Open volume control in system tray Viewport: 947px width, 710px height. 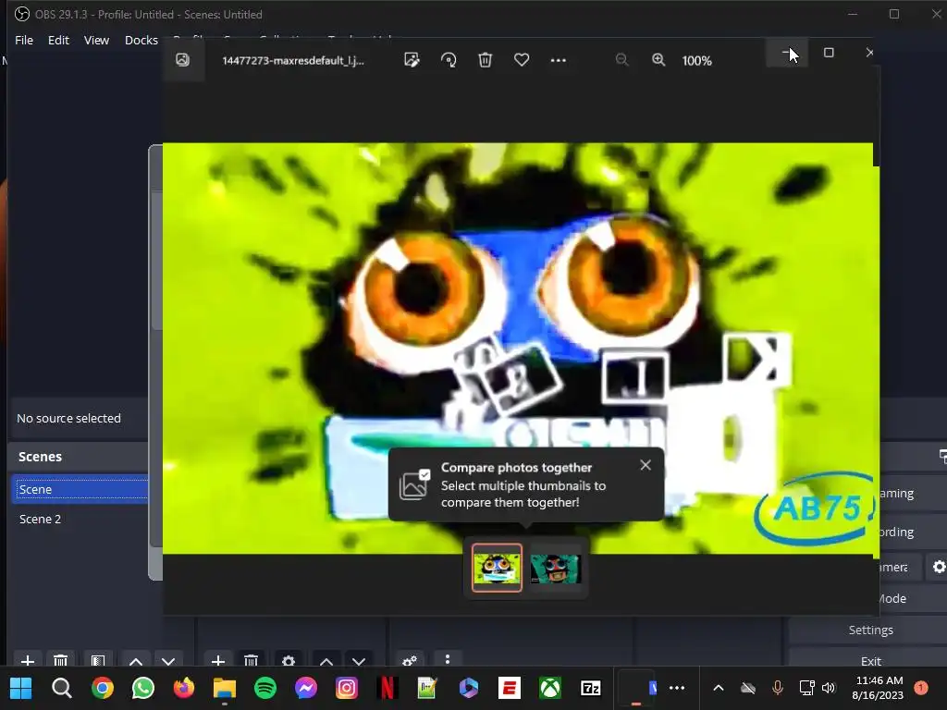(829, 688)
